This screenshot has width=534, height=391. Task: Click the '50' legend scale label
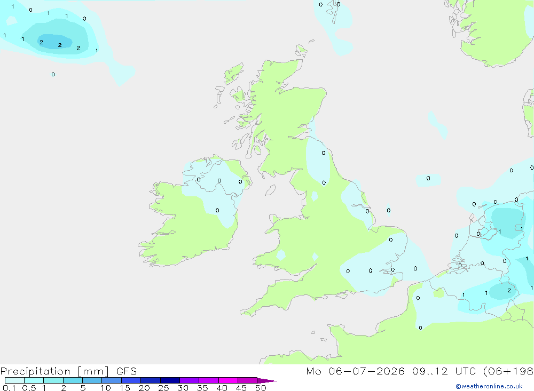[261, 388]
